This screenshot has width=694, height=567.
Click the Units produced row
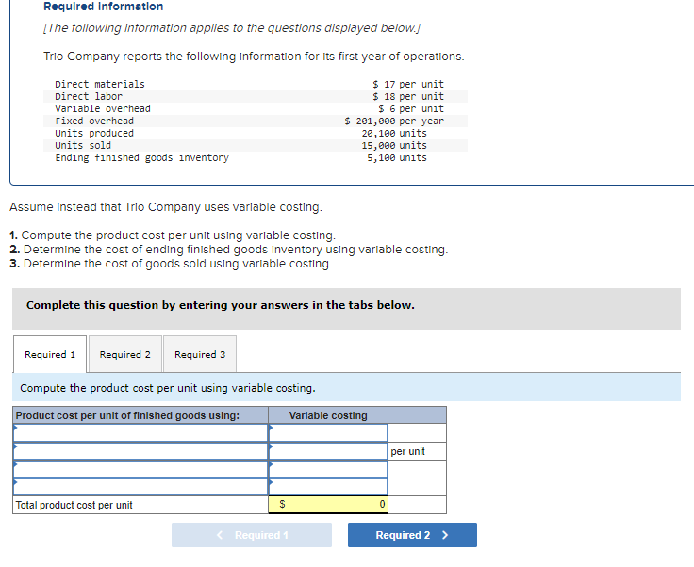click(x=255, y=133)
